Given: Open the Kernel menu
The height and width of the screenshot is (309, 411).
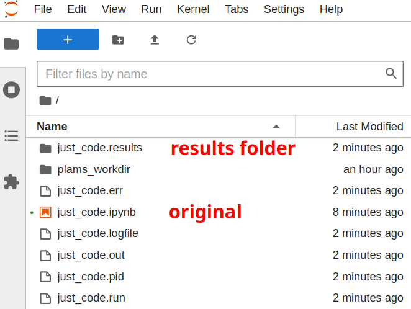Looking at the screenshot, I should click(x=193, y=9).
